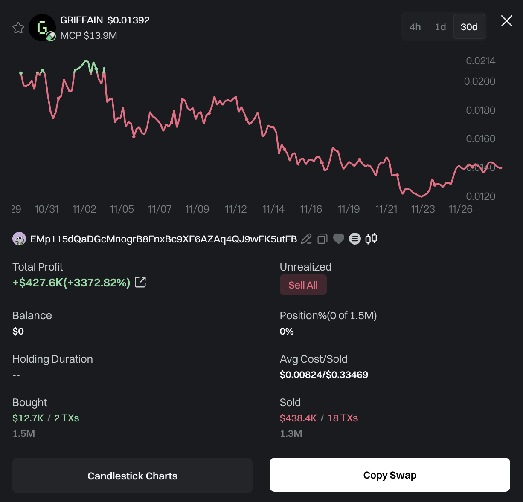Screen dimensions: 523x502
Task: Switch chart range to 4h
Action: point(415,27)
